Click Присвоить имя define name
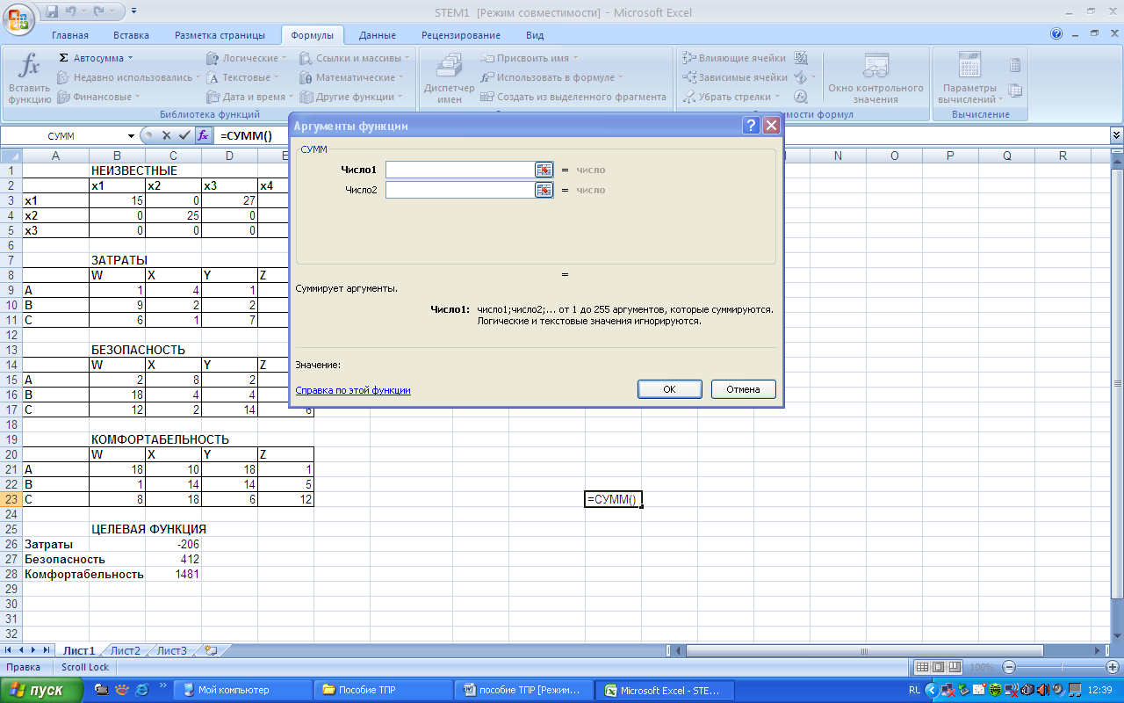The width and height of the screenshot is (1124, 703). pos(530,58)
